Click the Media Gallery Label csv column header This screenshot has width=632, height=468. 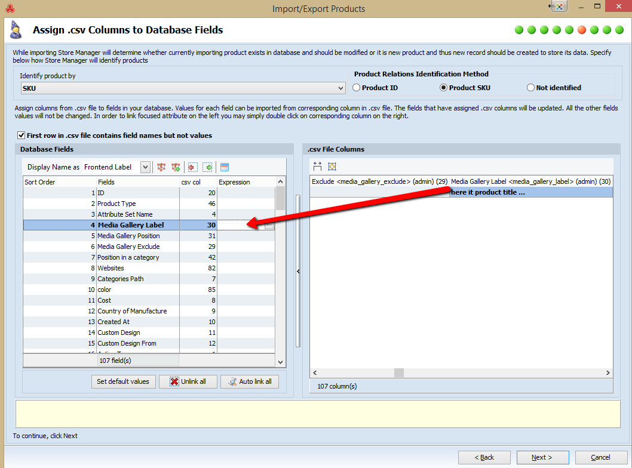[530, 181]
